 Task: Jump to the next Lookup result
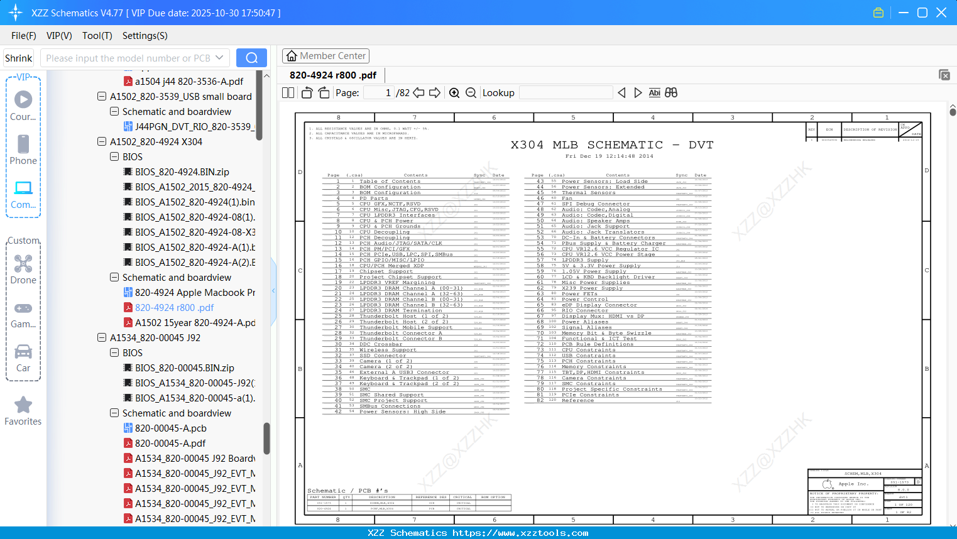[638, 93]
